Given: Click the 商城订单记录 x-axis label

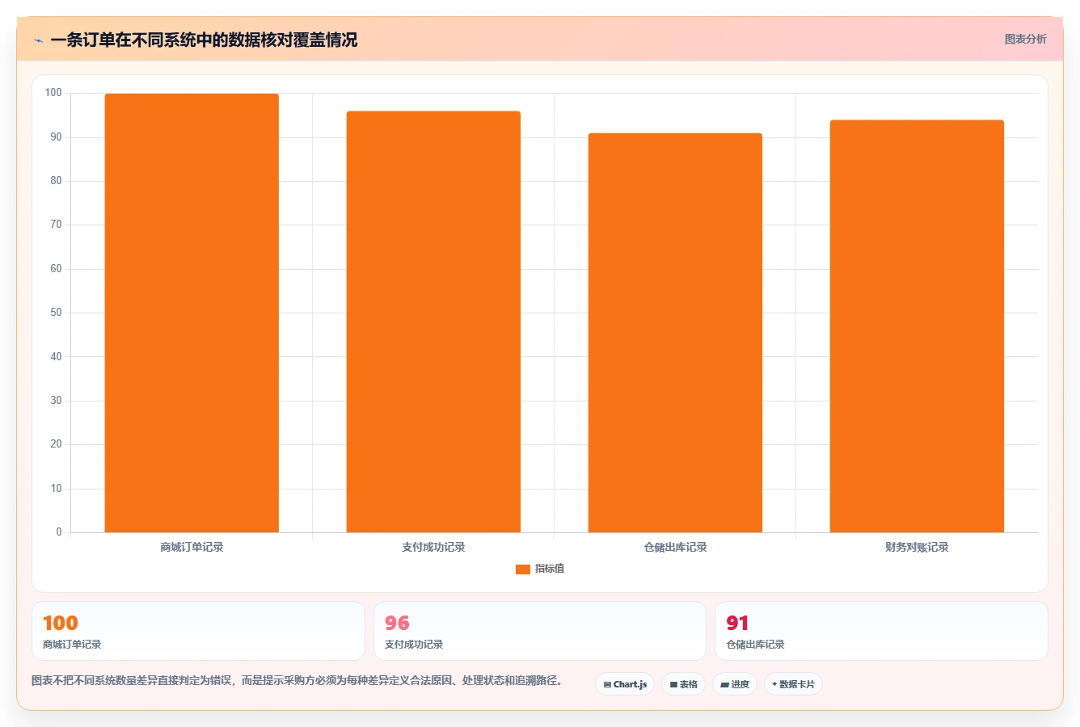Looking at the screenshot, I should tap(192, 548).
